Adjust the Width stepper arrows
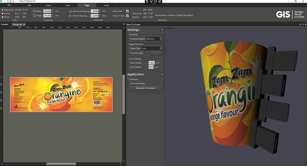This screenshot has width=307, height=166. point(53,11)
